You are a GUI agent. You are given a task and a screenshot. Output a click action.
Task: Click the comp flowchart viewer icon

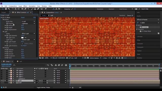[119, 58]
